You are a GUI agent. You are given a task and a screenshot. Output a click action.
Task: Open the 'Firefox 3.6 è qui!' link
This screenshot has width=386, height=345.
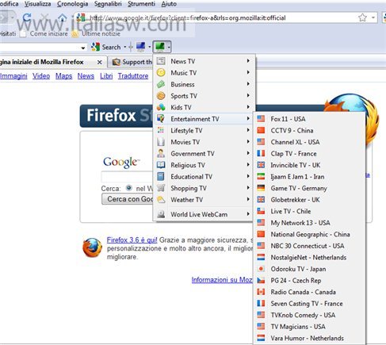[x=132, y=240]
